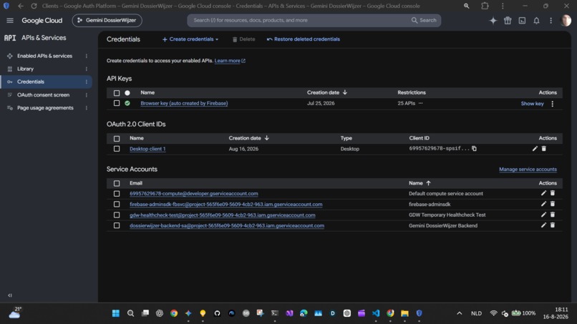The width and height of the screenshot is (577, 324).
Task: Open the gdw-healthcheck-test service account email
Action: (222, 215)
